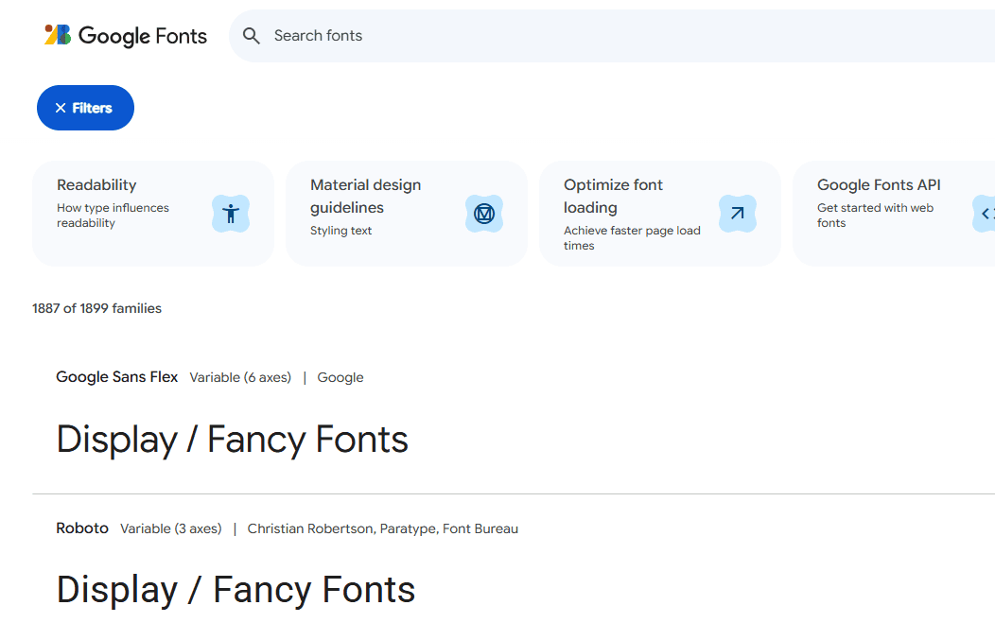Open the Optimize font loading heading
Screen dimensions: 995x640
click(x=613, y=196)
